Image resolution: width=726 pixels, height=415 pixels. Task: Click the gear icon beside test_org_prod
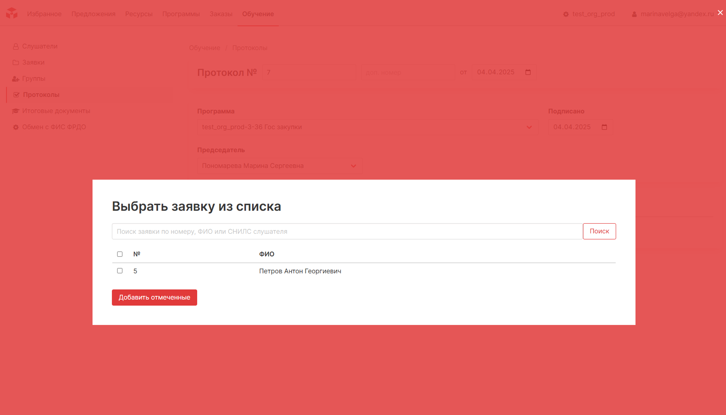coord(566,14)
